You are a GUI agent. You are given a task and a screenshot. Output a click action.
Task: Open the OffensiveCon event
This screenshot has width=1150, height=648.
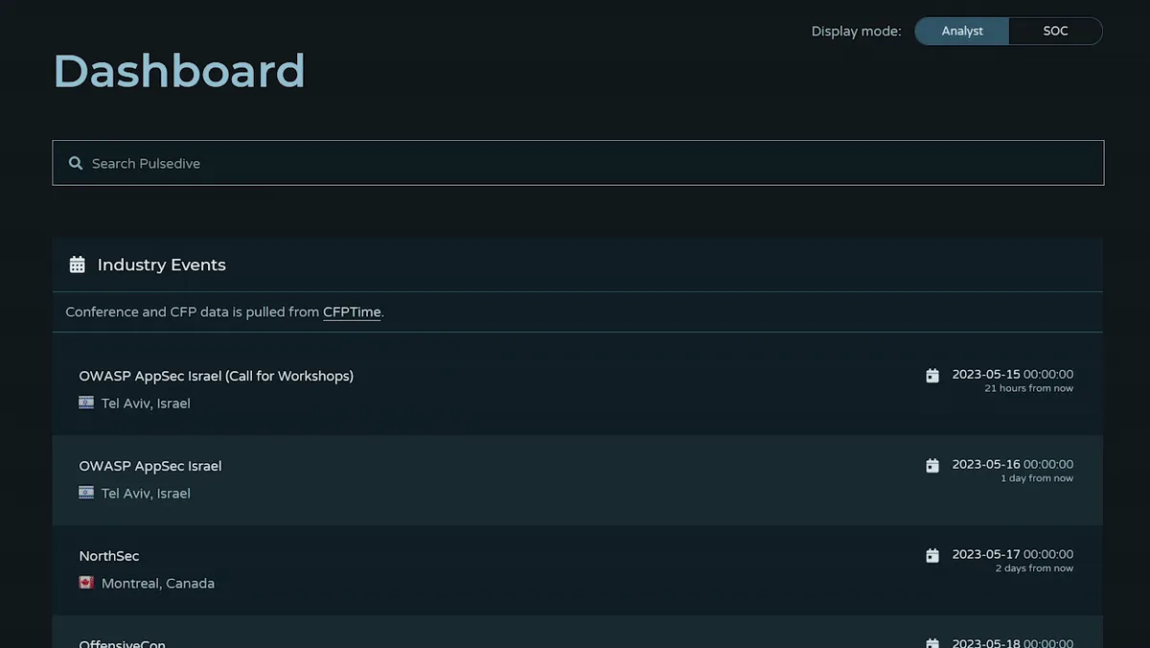pyautogui.click(x=123, y=643)
